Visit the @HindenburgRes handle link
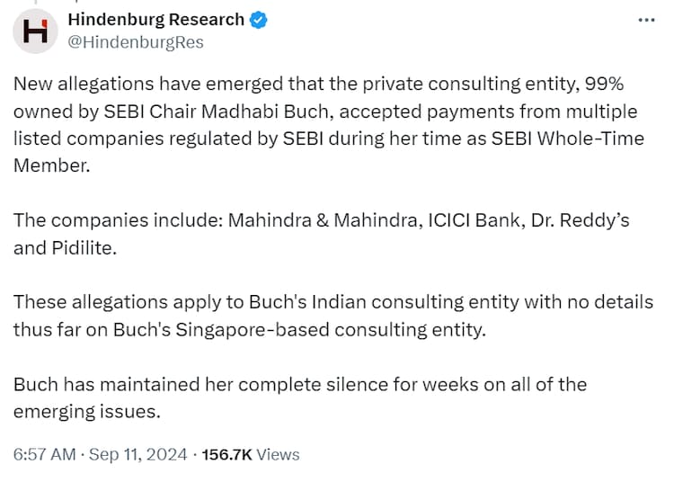Screen dimensions: 674x482 136,42
